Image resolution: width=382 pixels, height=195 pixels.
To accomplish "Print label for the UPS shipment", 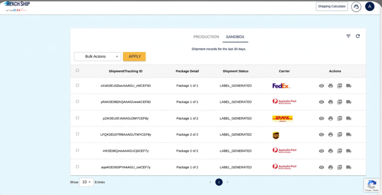I will (x=331, y=134).
